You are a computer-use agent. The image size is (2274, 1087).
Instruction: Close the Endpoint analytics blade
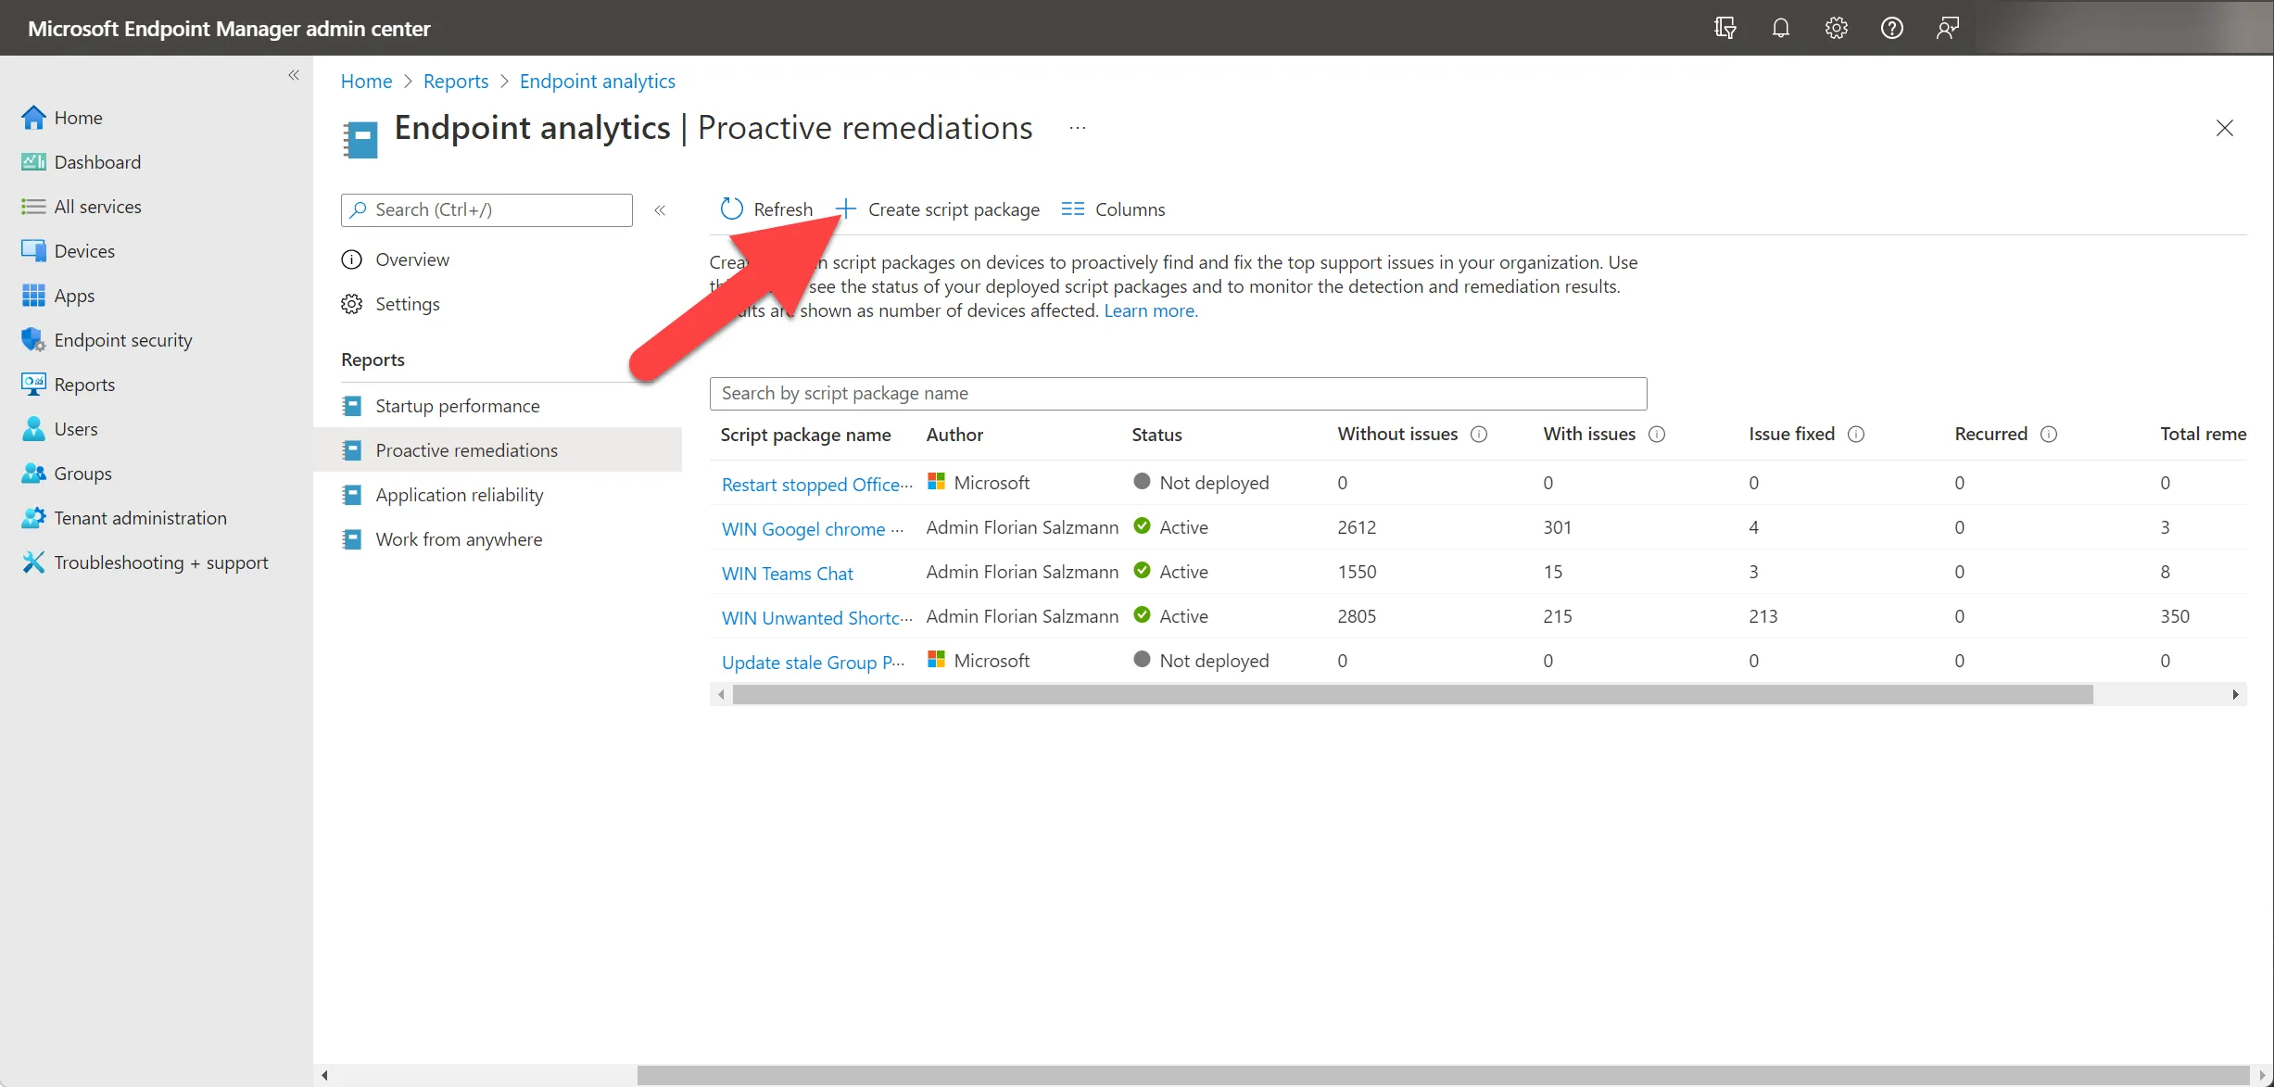(x=2224, y=128)
